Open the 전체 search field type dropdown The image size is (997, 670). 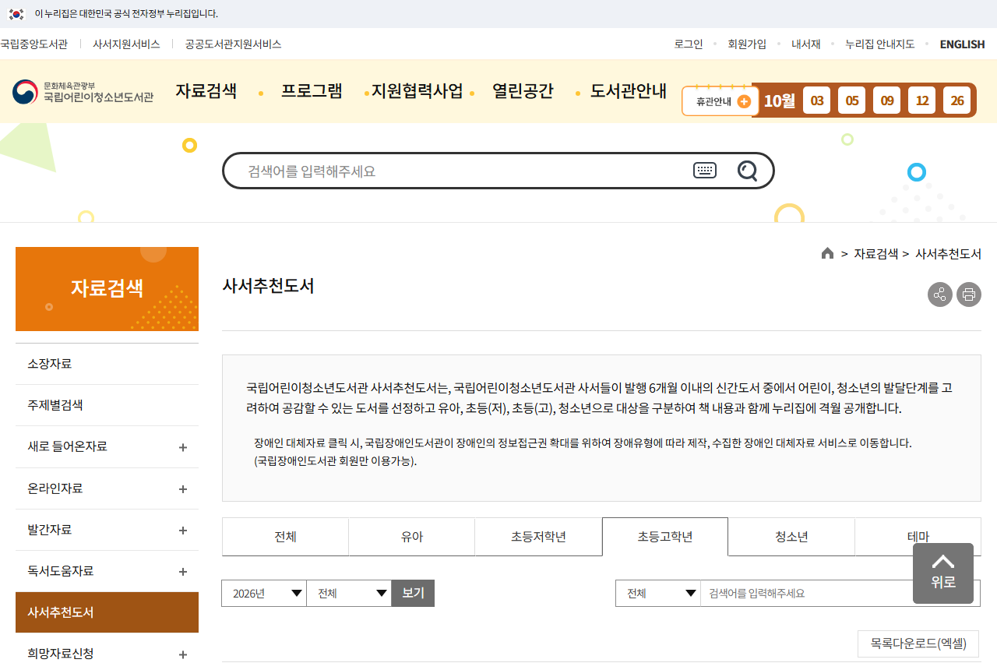(658, 594)
